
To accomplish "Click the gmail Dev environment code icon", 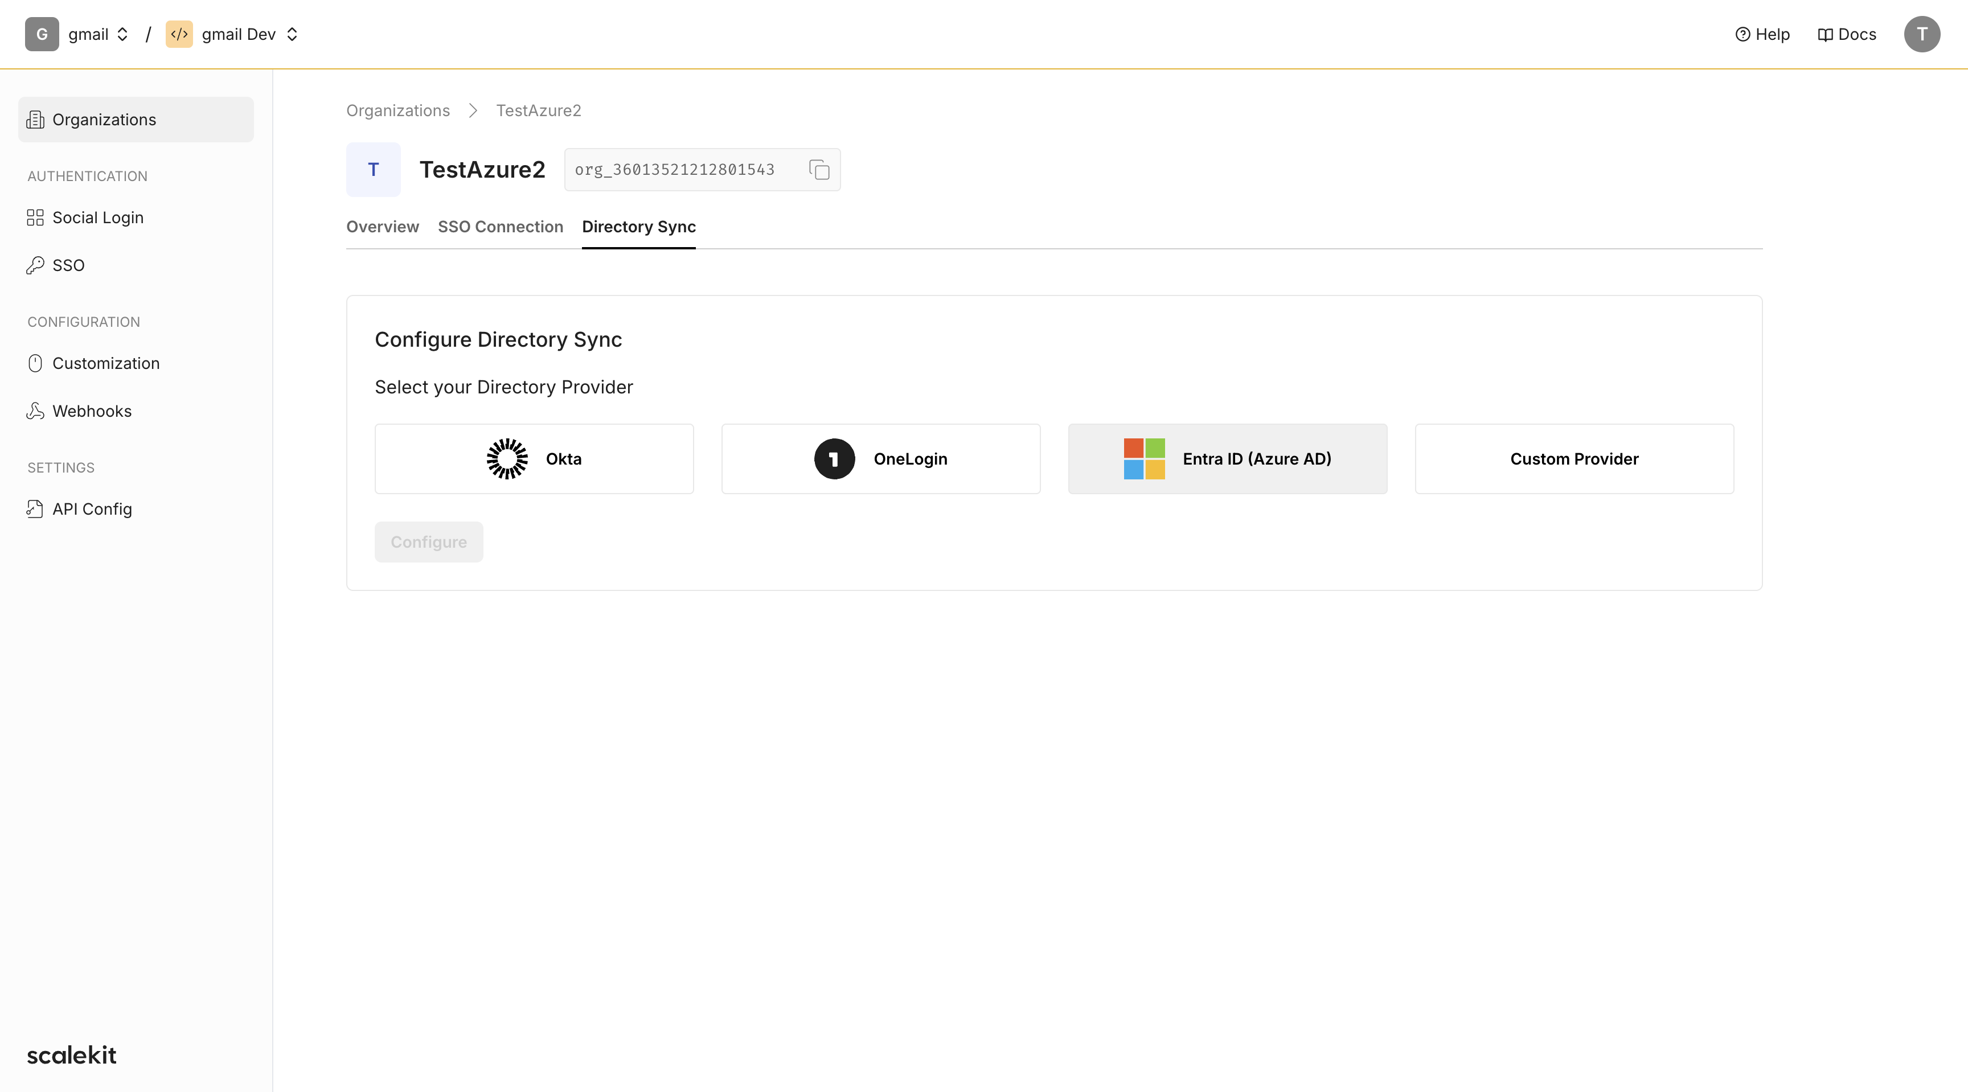I will [179, 34].
